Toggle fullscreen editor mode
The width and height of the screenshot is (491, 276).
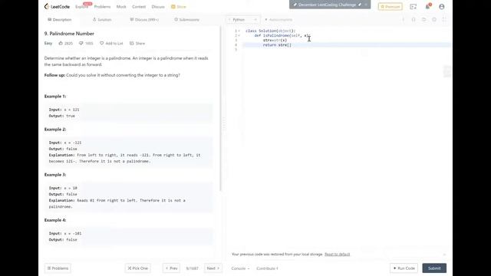click(x=444, y=20)
